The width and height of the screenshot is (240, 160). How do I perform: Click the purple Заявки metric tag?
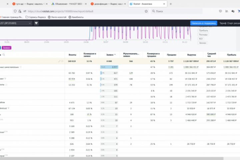pyautogui.click(x=6, y=48)
